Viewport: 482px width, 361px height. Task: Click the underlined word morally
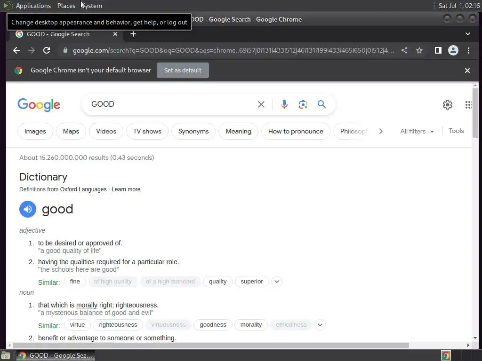(87, 305)
